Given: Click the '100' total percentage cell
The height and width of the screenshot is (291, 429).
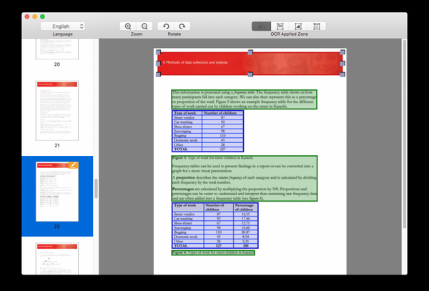Looking at the screenshot, I should pyautogui.click(x=245, y=246).
